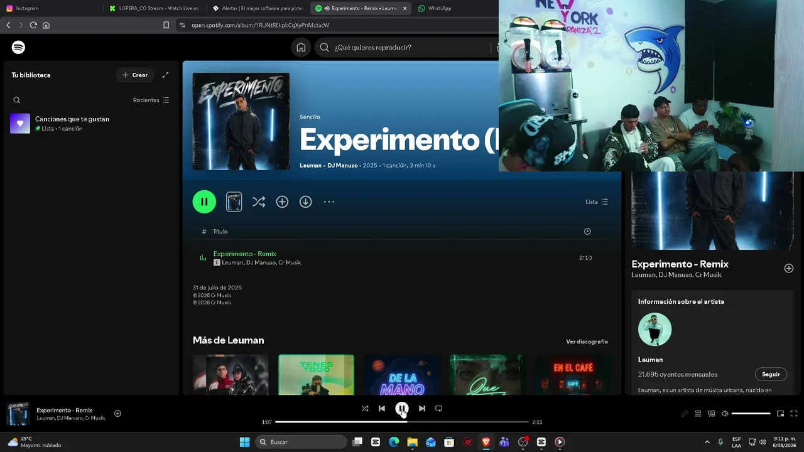804x452 pixels.
Task: Open the Spotify logo home link
Action: [18, 47]
